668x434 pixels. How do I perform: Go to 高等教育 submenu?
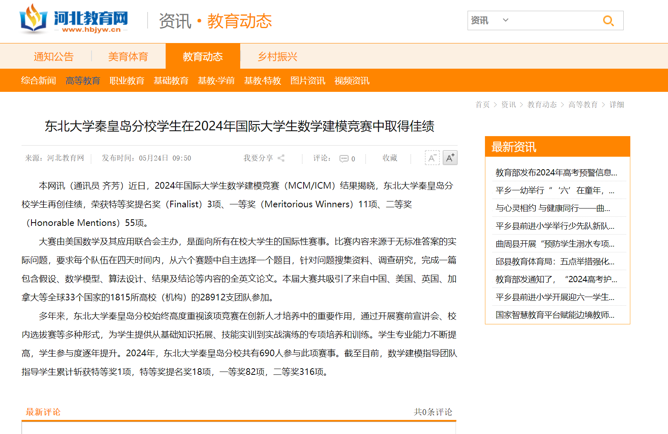[83, 81]
